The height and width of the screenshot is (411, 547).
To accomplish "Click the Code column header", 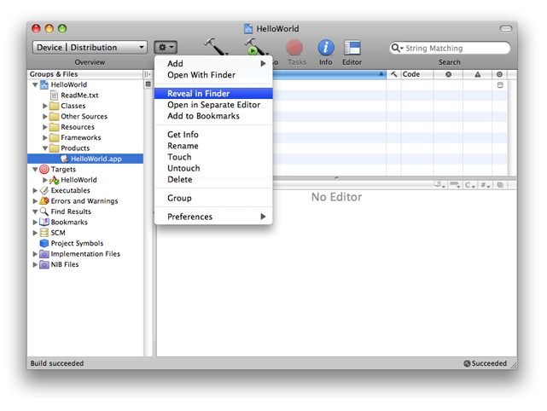I will coord(417,74).
